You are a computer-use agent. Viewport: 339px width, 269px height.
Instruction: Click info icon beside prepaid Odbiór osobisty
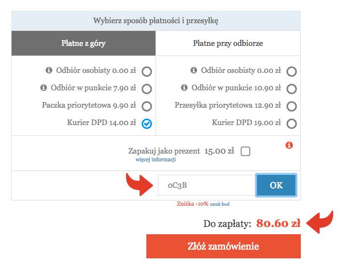point(49,71)
